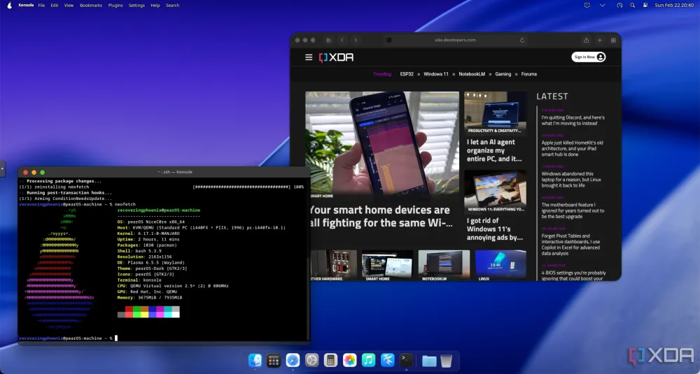Reload the xda-developers.com page
The height and width of the screenshot is (374, 700).
[522, 40]
